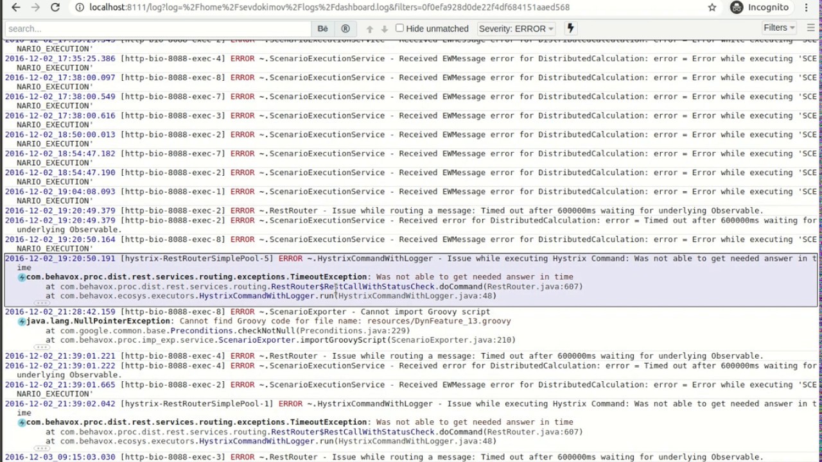Screen dimensions: 822x462
Task: Open the Severity: ERROR dropdown
Action: point(516,29)
